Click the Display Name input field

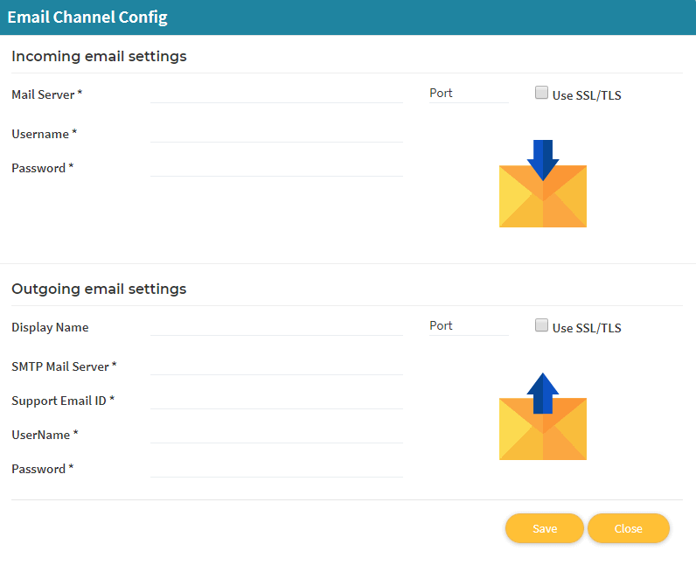click(276, 326)
